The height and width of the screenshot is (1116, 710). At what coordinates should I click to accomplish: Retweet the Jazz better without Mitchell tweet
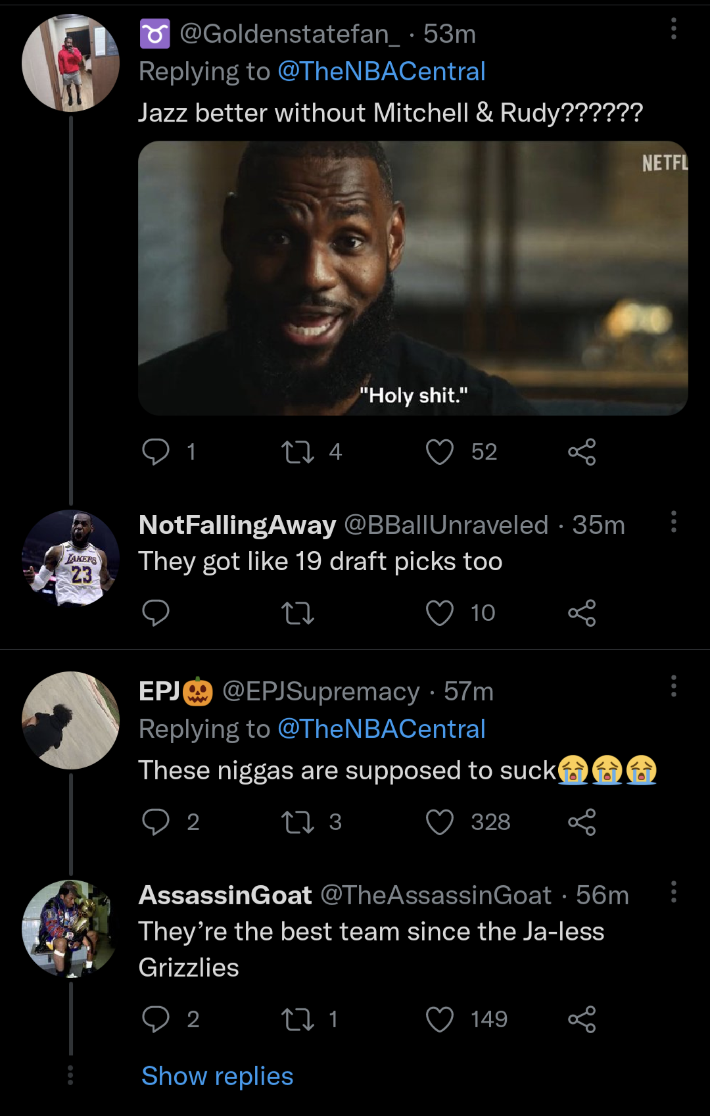pyautogui.click(x=298, y=452)
